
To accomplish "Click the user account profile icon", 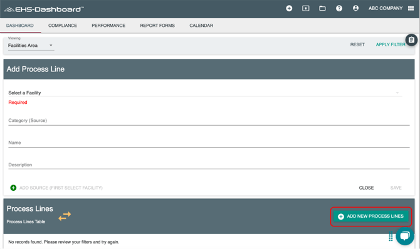I will click(355, 8).
